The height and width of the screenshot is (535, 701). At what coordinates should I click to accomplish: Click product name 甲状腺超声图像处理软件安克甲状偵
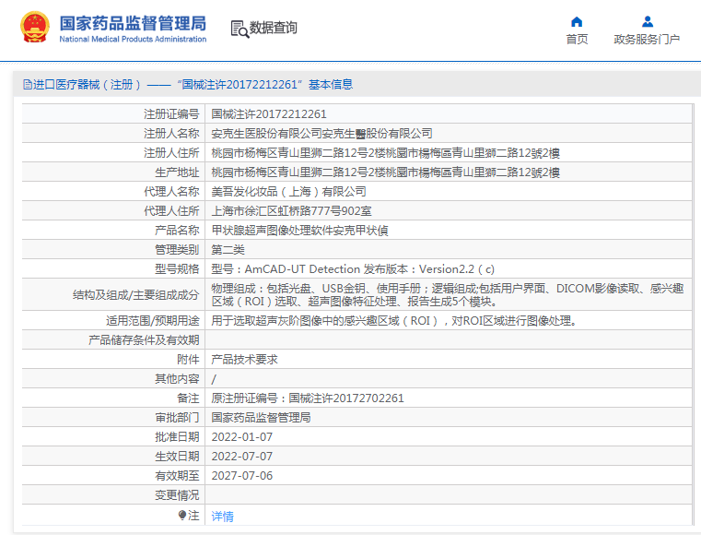pyautogui.click(x=299, y=231)
